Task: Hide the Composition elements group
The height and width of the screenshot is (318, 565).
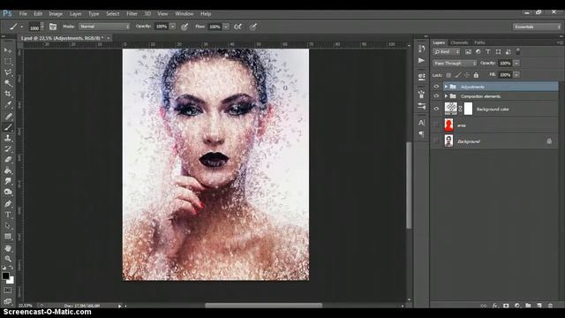Action: 436,96
